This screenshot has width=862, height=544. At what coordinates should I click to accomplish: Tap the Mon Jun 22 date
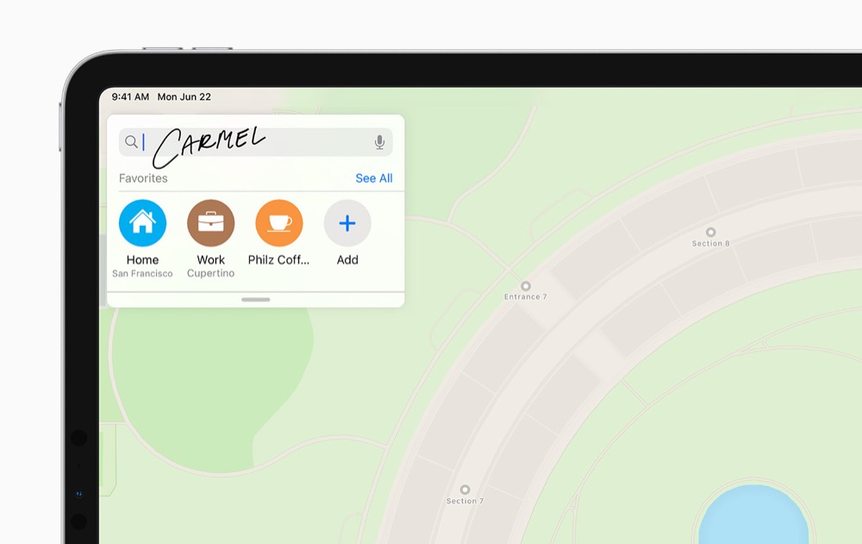184,97
